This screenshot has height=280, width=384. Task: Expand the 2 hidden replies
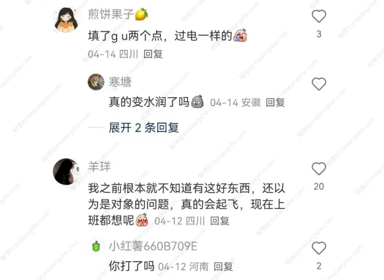(144, 128)
